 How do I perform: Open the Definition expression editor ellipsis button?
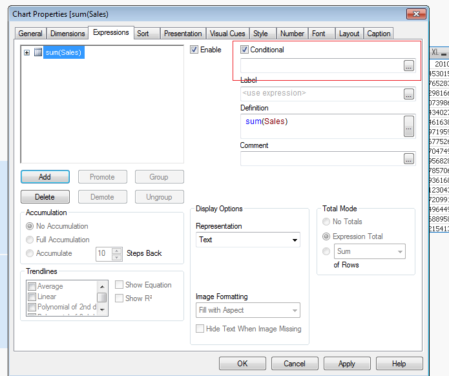click(x=409, y=126)
